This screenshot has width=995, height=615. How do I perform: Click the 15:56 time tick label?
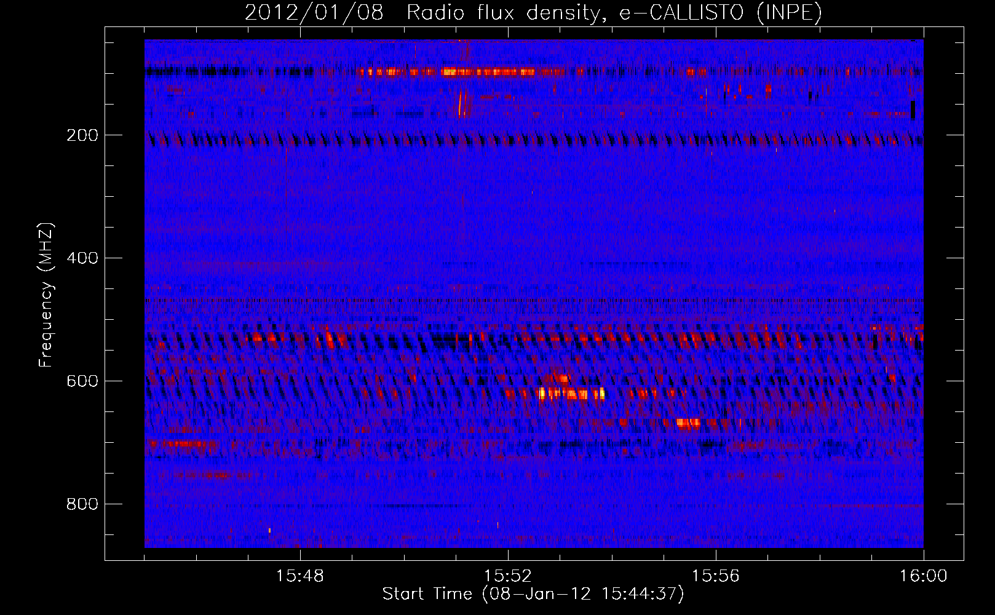(716, 576)
